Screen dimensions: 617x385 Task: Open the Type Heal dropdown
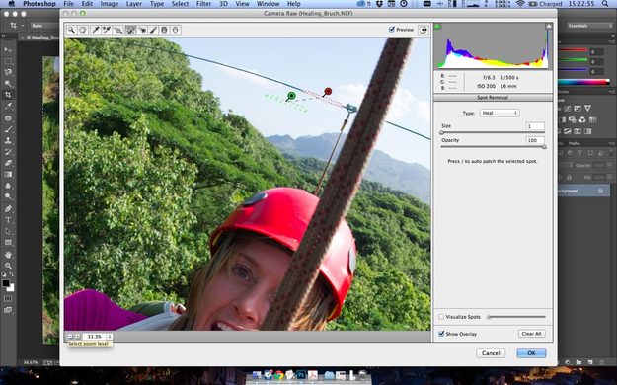tap(500, 113)
